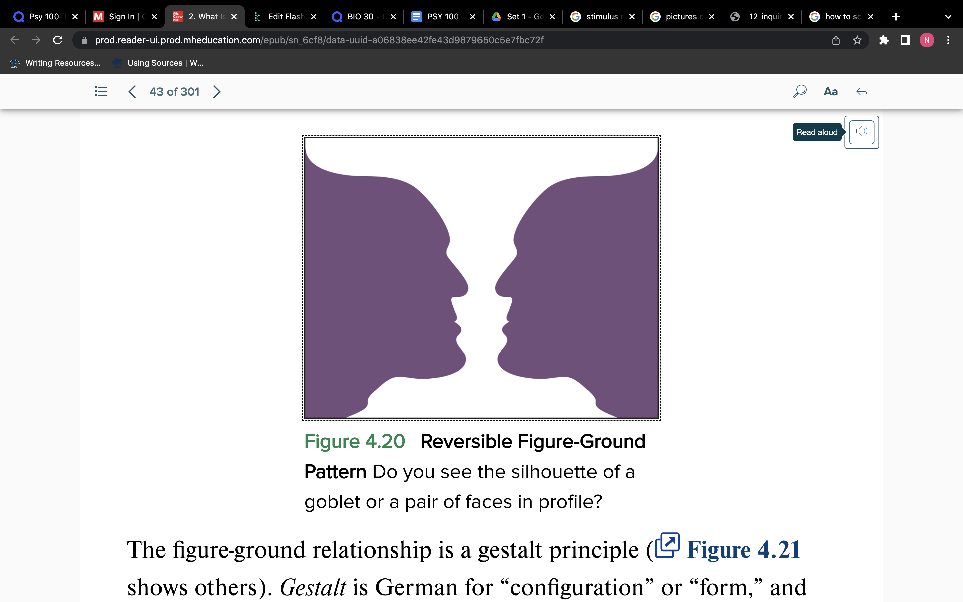Viewport: 963px width, 602px height.
Task: Share this page icon
Action: [x=836, y=40]
